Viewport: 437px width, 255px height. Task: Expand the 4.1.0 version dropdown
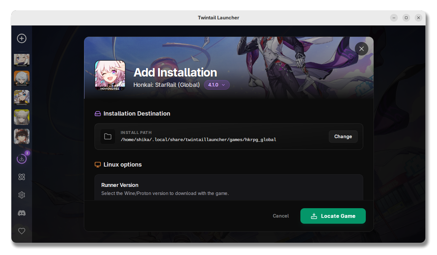point(217,85)
